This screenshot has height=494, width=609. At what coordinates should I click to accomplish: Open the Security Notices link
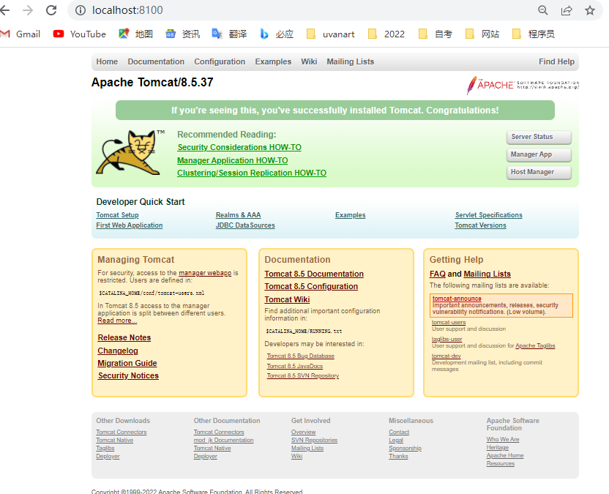128,375
